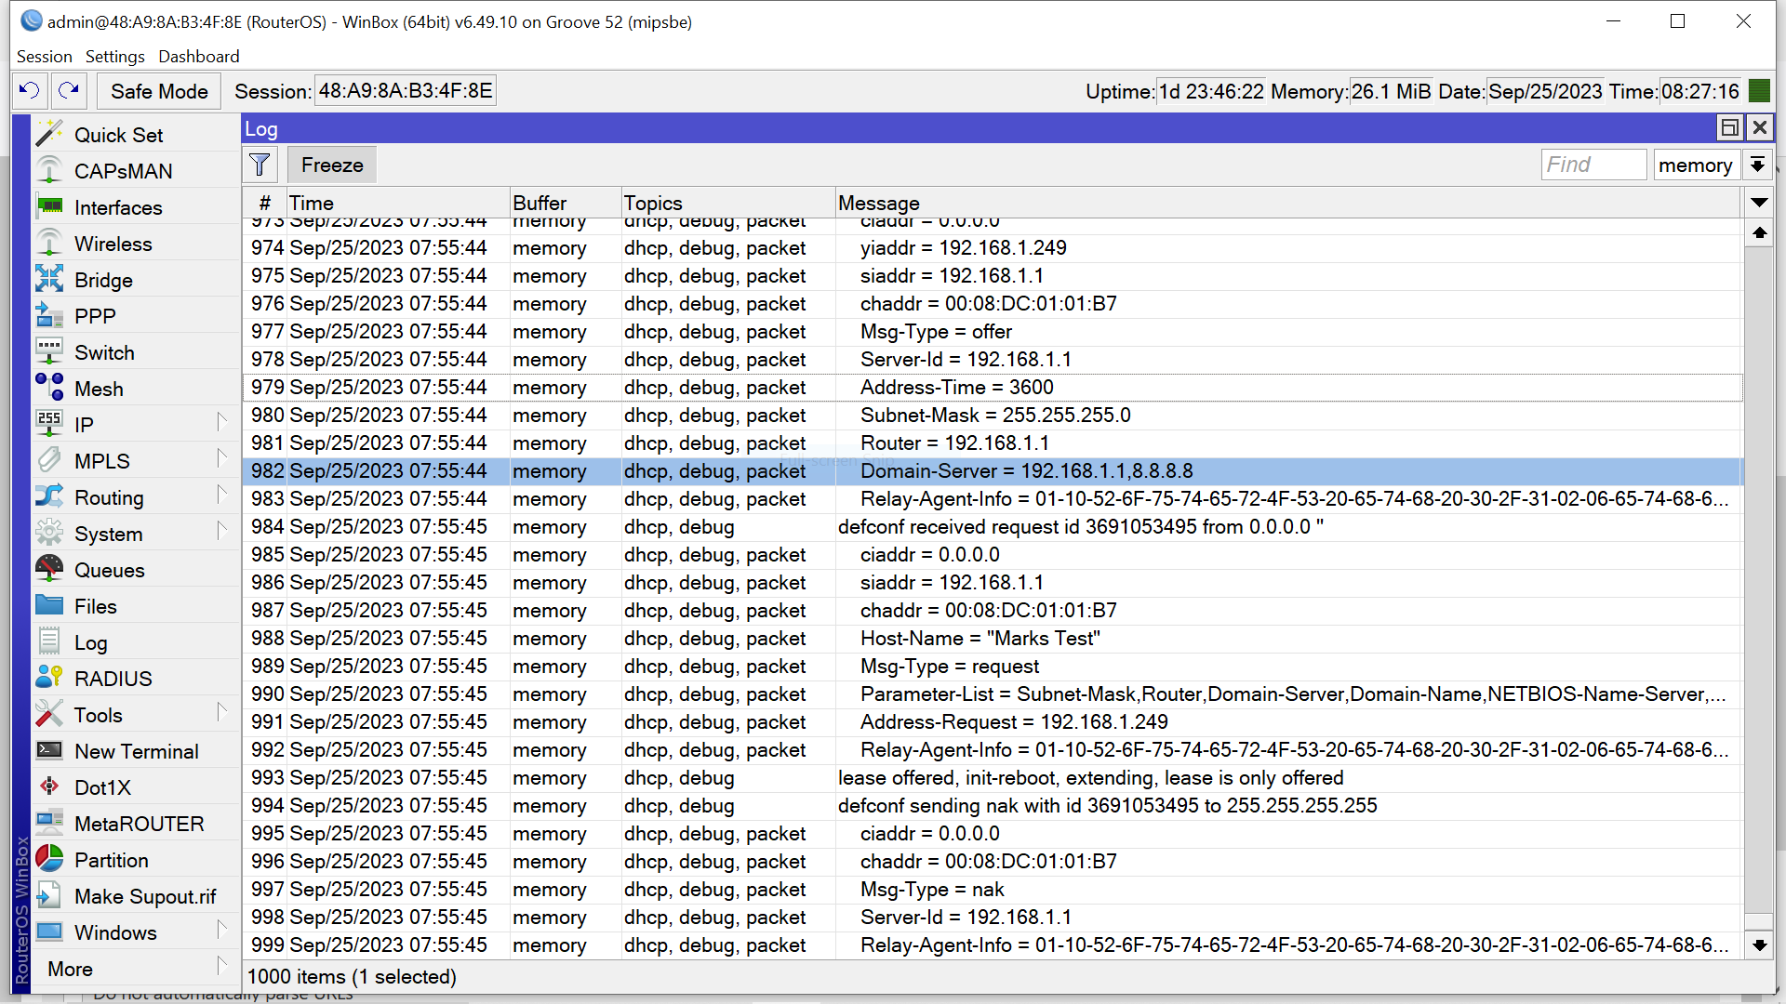The width and height of the screenshot is (1786, 1004).
Task: Expand the IP submenu arrow
Action: coord(221,422)
